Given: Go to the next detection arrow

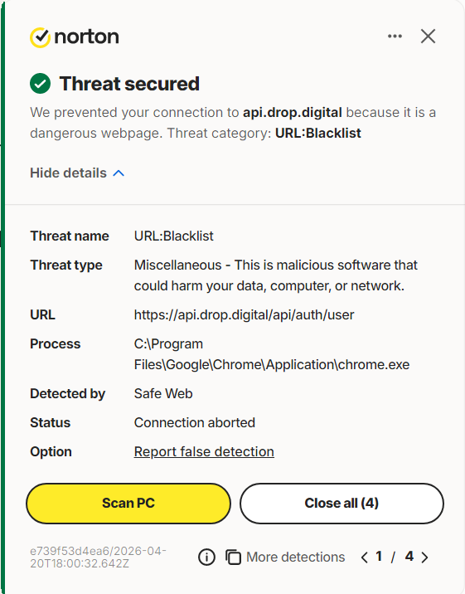Looking at the screenshot, I should (x=424, y=557).
